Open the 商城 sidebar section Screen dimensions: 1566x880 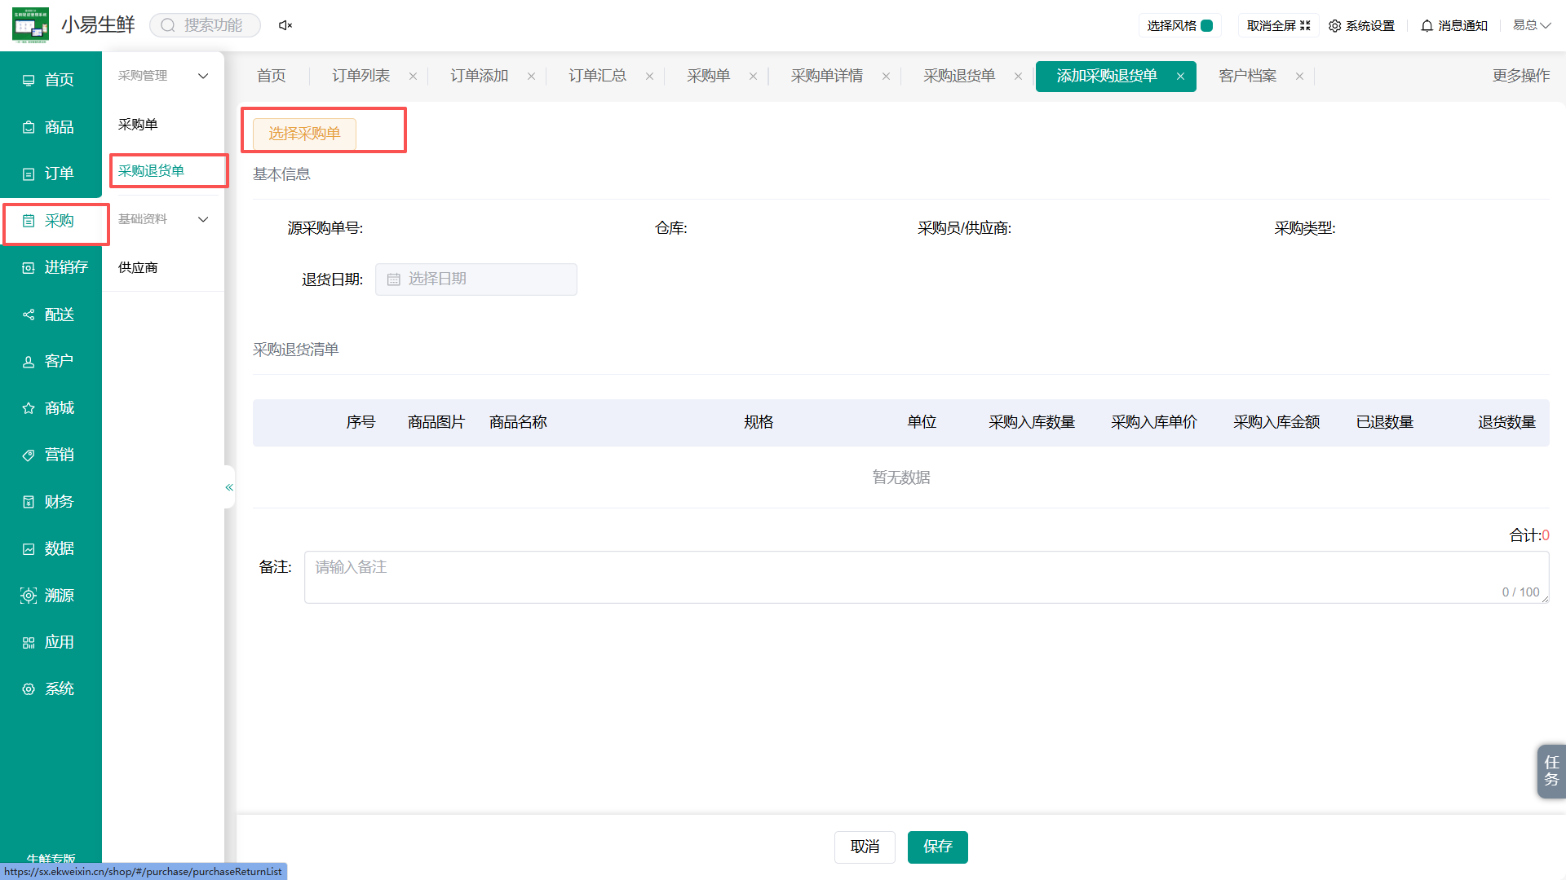[49, 408]
